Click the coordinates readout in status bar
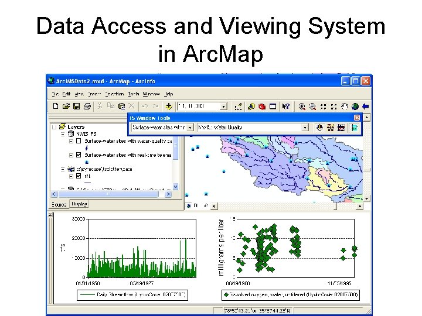The width and height of the screenshot is (422, 316). click(x=257, y=311)
